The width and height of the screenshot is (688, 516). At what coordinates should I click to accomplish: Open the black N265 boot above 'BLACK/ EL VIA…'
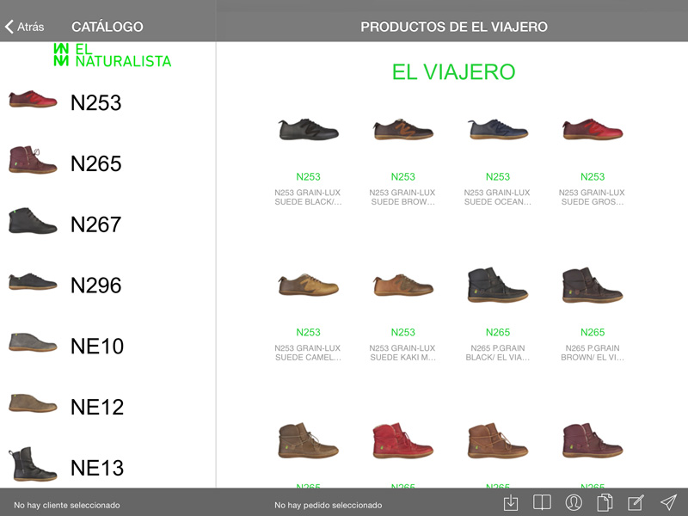[x=498, y=285]
